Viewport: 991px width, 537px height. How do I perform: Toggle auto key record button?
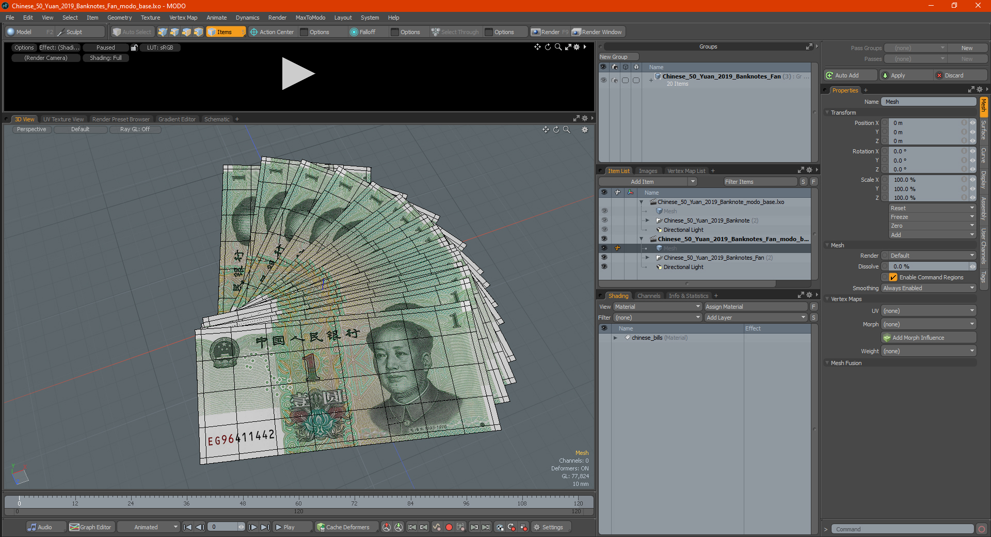coord(449,527)
